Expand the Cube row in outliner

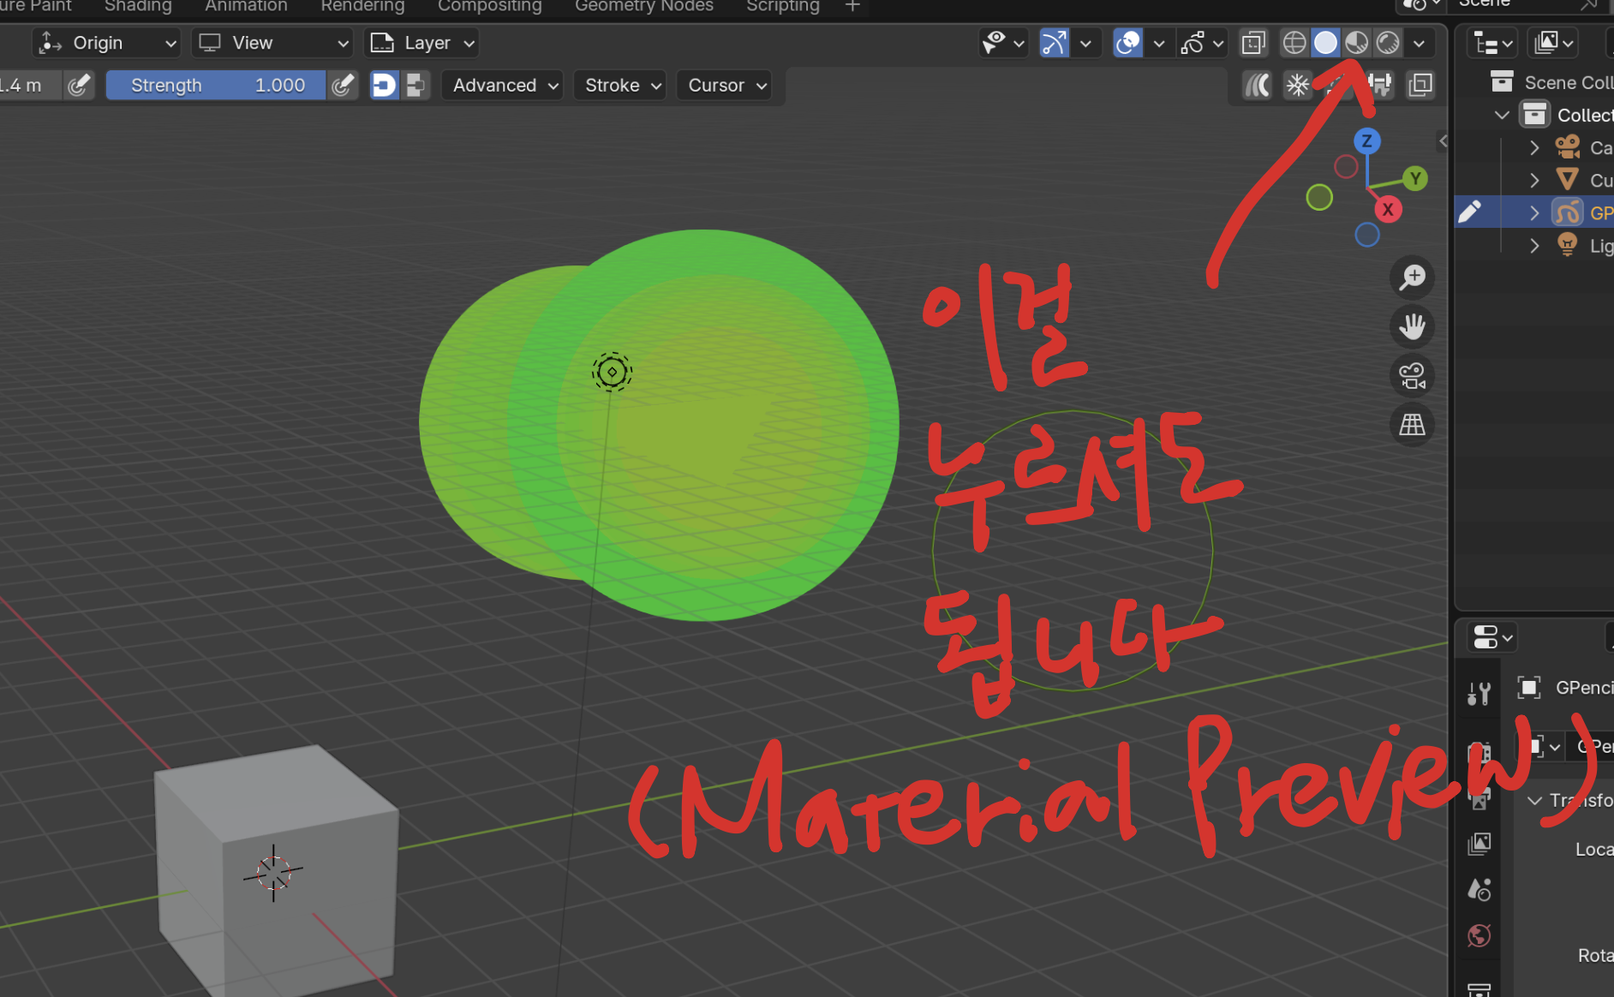click(1534, 180)
